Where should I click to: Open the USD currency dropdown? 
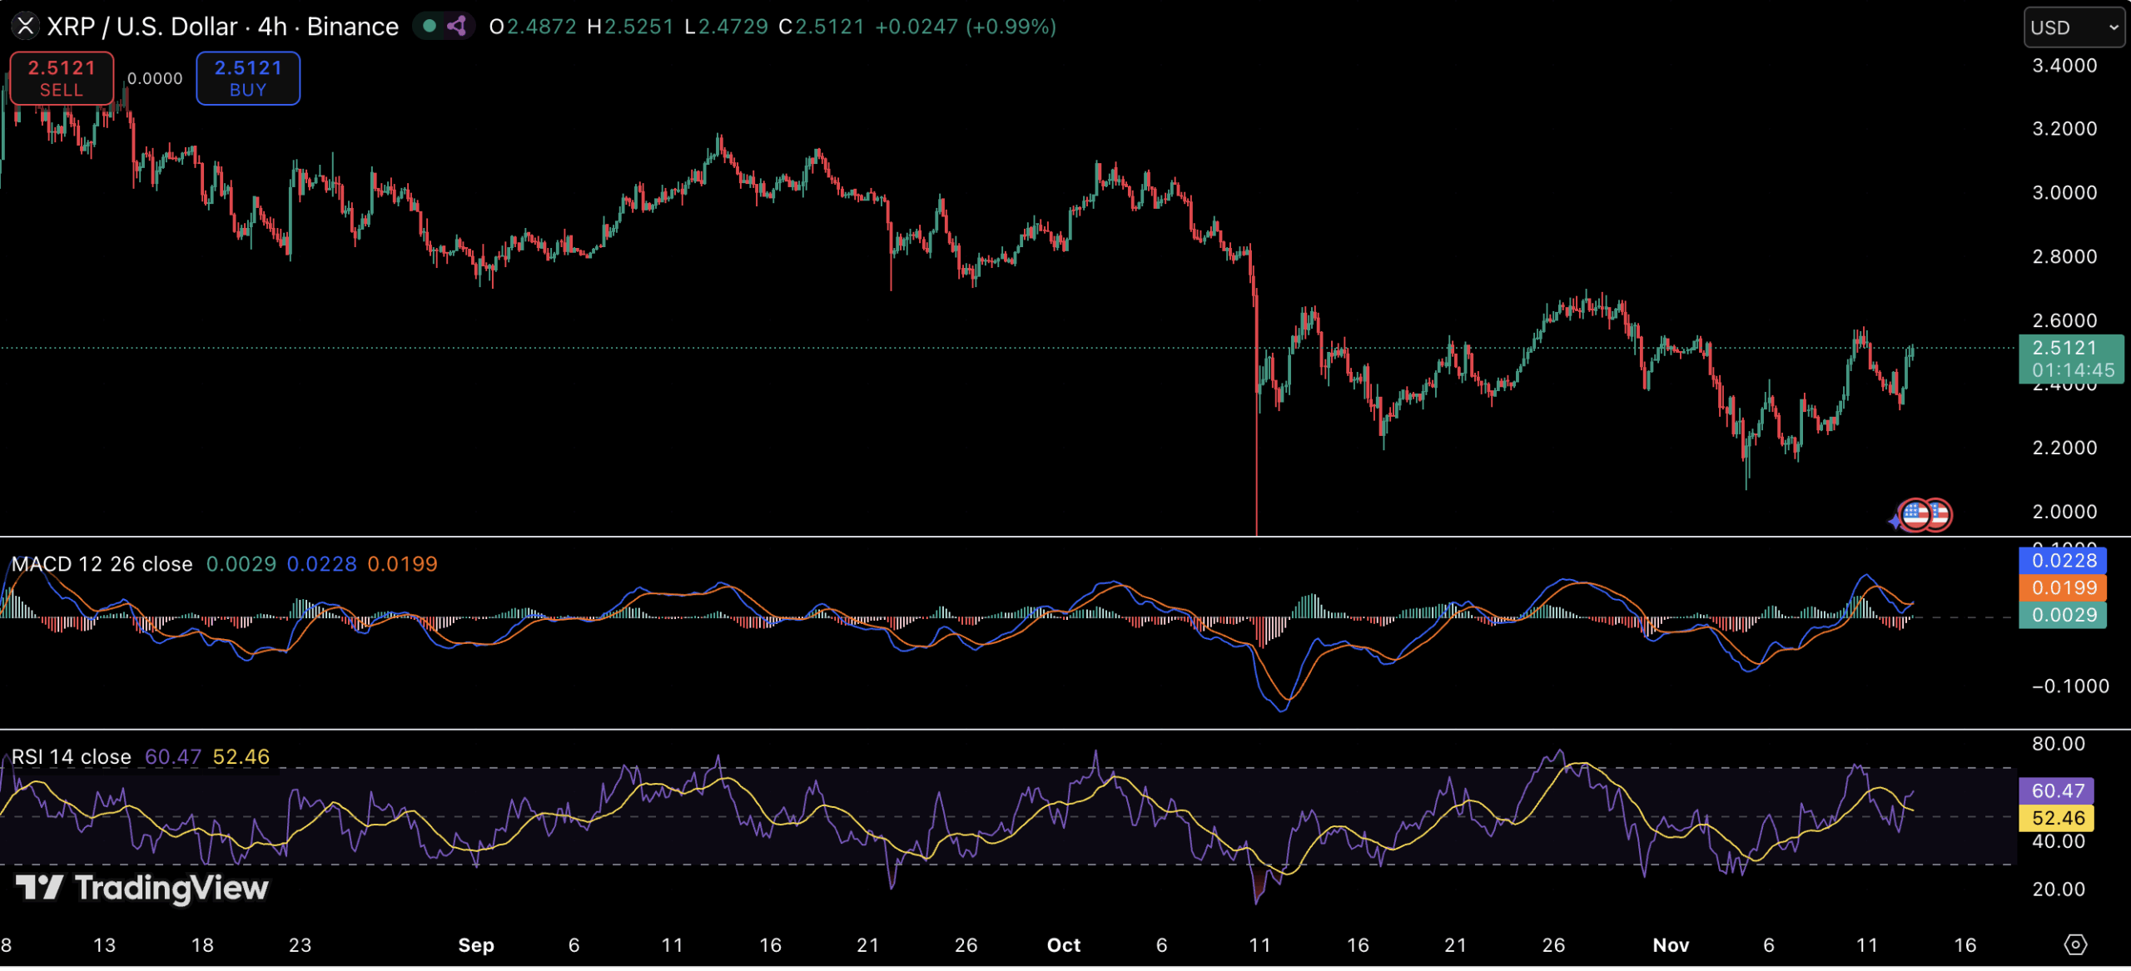[2073, 27]
